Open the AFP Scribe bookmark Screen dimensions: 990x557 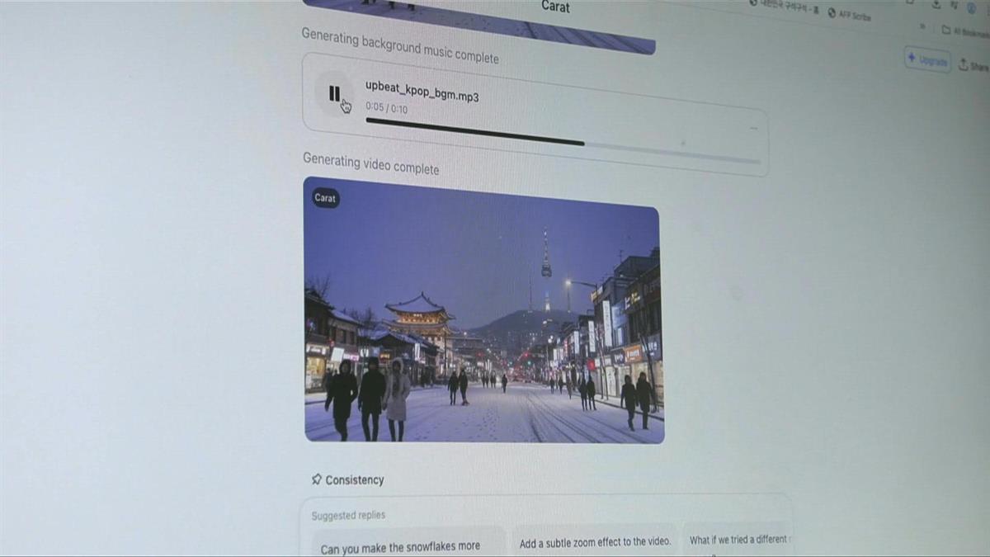(850, 14)
